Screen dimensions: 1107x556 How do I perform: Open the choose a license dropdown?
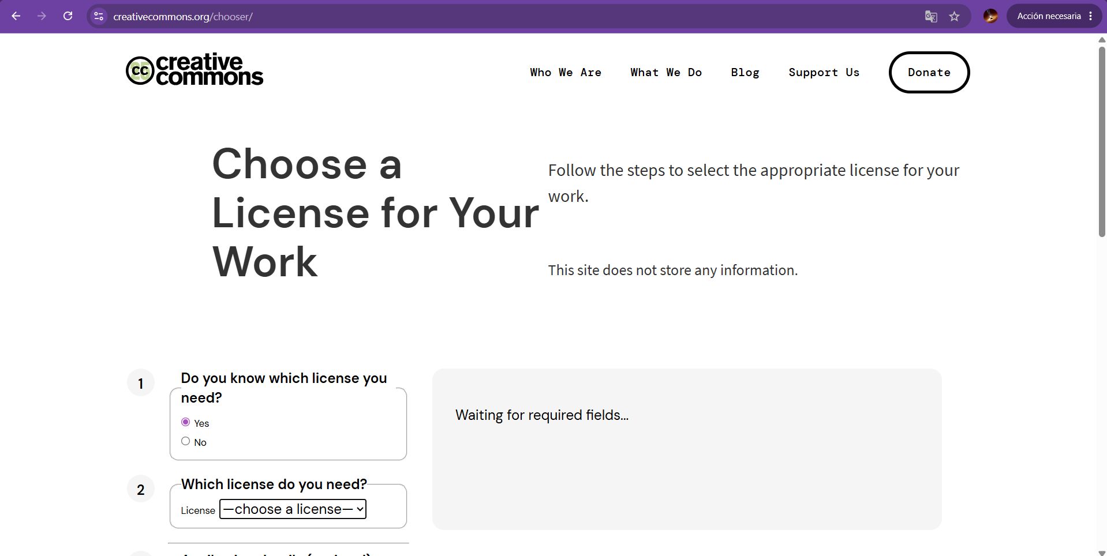293,509
